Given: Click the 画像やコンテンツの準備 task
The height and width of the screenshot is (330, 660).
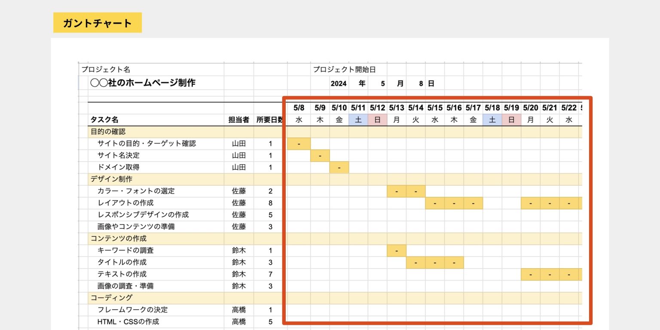Looking at the screenshot, I should click(x=136, y=226).
